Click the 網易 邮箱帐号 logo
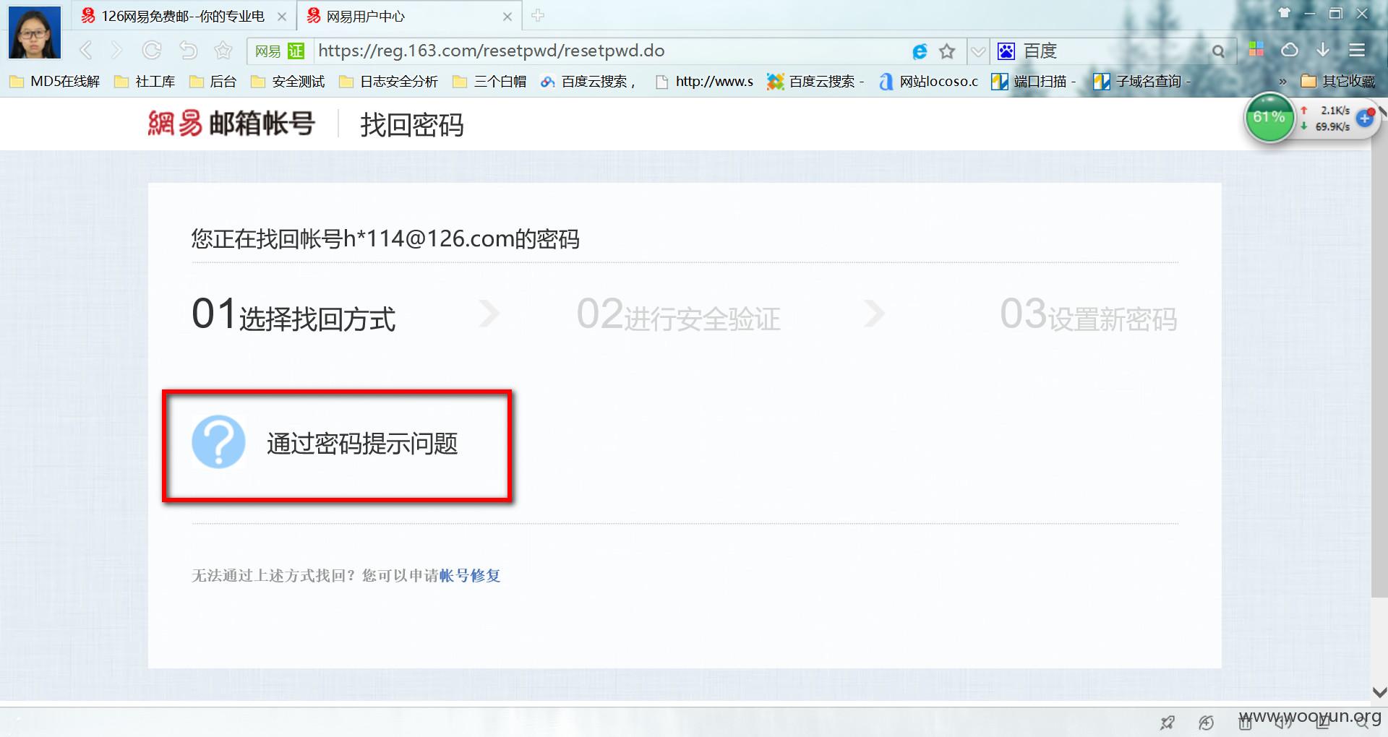Viewport: 1388px width, 737px height. 231,124
